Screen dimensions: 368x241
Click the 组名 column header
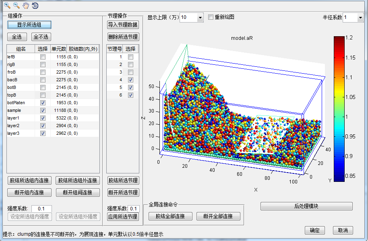tap(21, 49)
